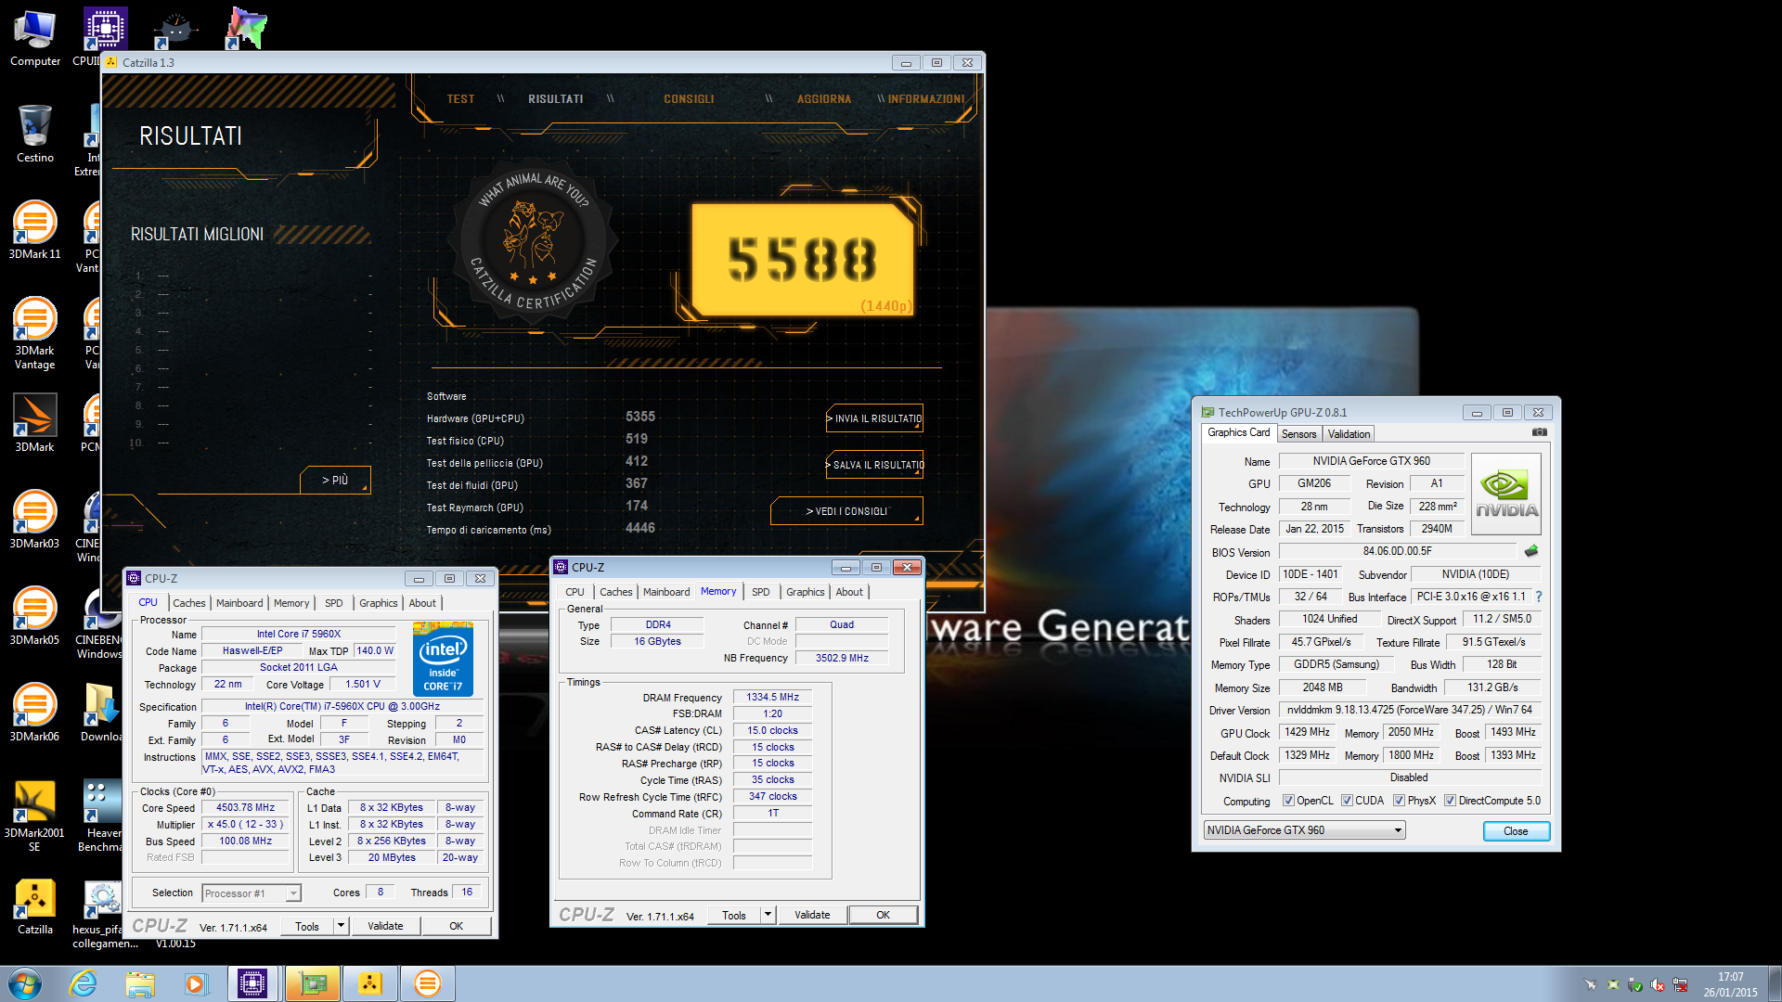
Task: Click the Name field in GPU-Z
Action: pos(1371,461)
